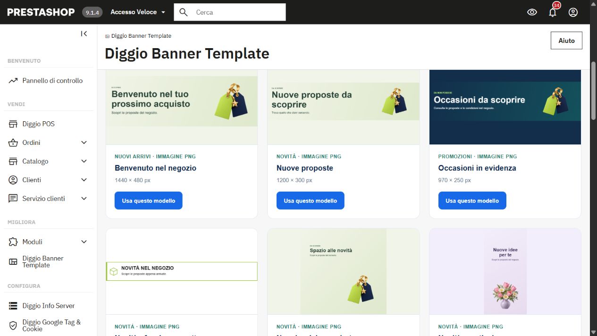Click the breadcrumb page icon
This screenshot has height=336, width=597.
click(107, 36)
